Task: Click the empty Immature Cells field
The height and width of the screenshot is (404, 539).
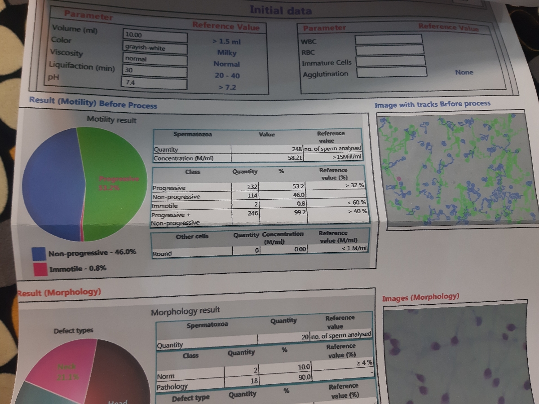Action: tap(390, 61)
